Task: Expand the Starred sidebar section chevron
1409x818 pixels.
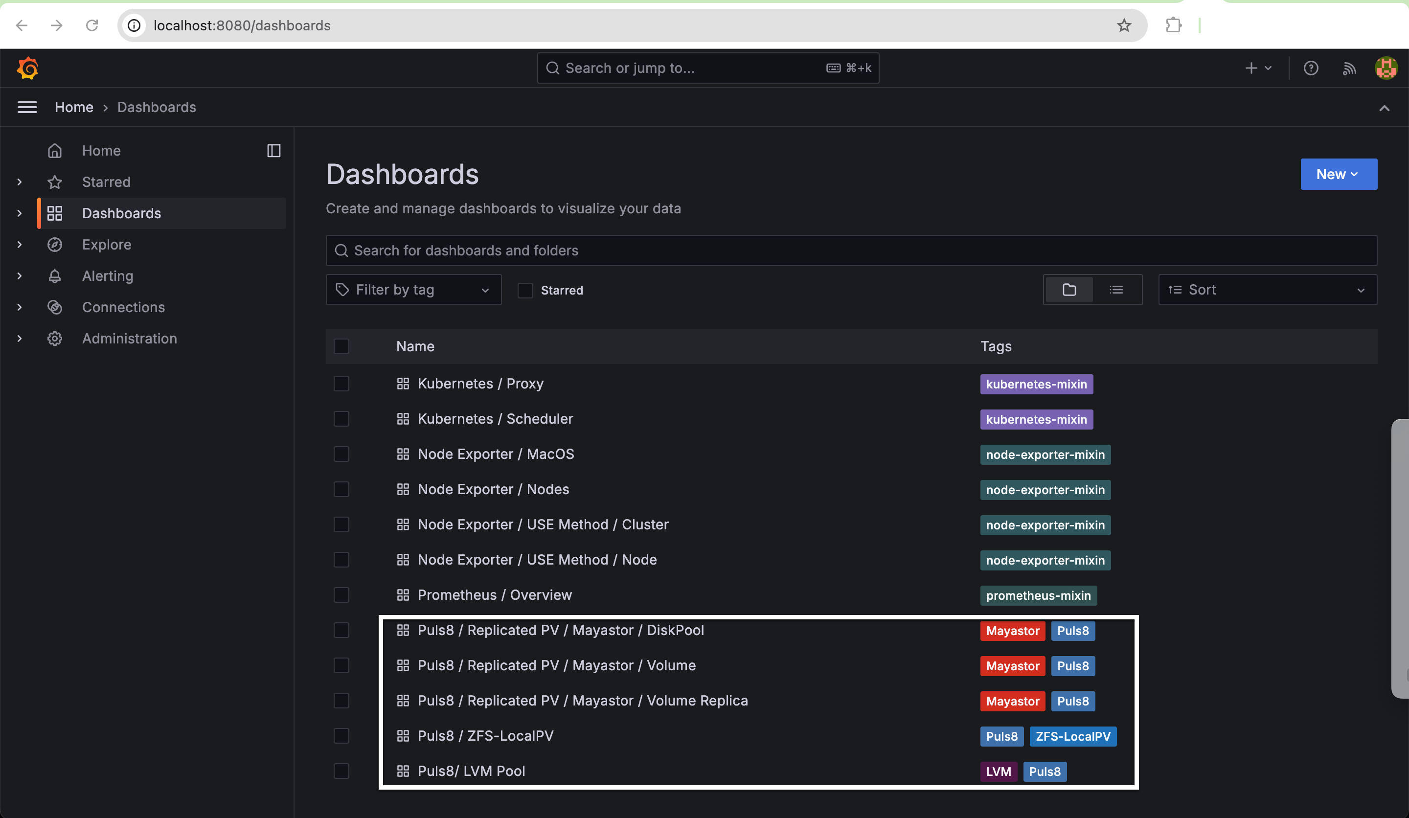Action: click(20, 182)
